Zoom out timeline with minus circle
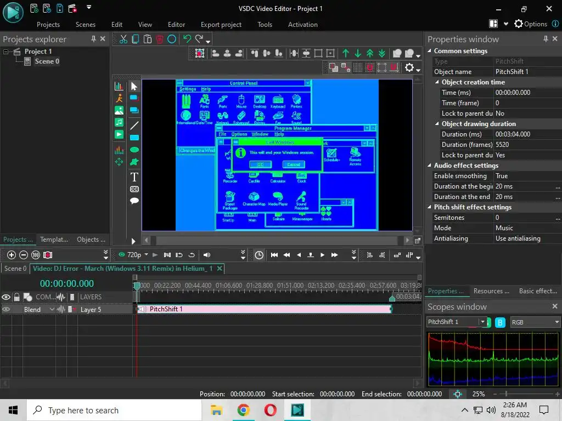This screenshot has height=421, width=562. [24, 255]
